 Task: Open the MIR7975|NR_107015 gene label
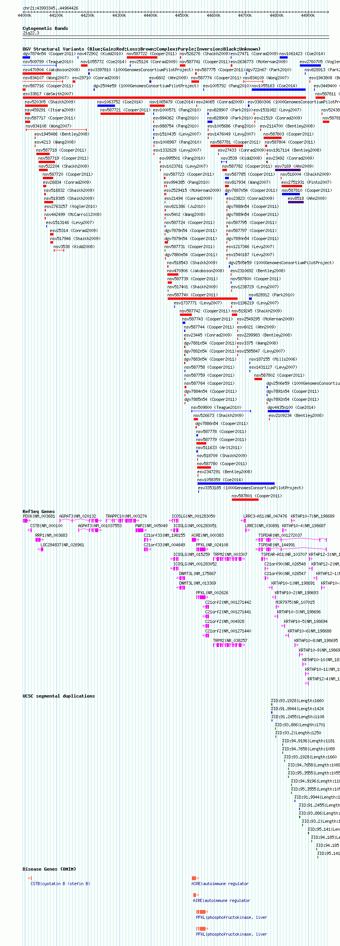[x=295, y=602]
